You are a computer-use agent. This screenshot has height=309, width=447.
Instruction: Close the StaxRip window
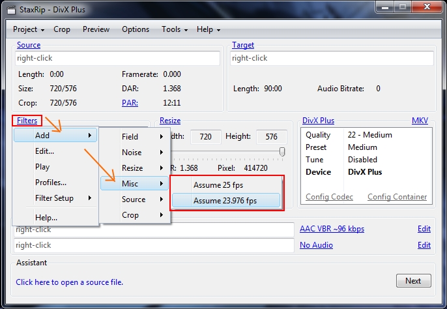click(427, 7)
